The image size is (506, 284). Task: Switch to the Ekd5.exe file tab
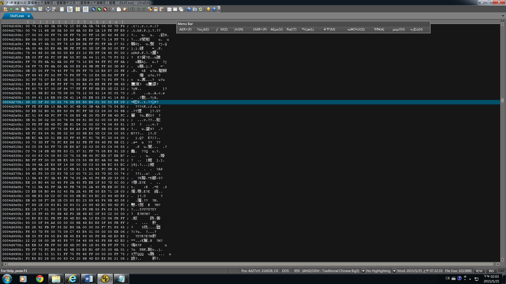[x=17, y=16]
